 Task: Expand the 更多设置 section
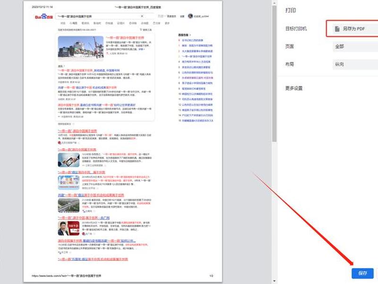(293, 88)
